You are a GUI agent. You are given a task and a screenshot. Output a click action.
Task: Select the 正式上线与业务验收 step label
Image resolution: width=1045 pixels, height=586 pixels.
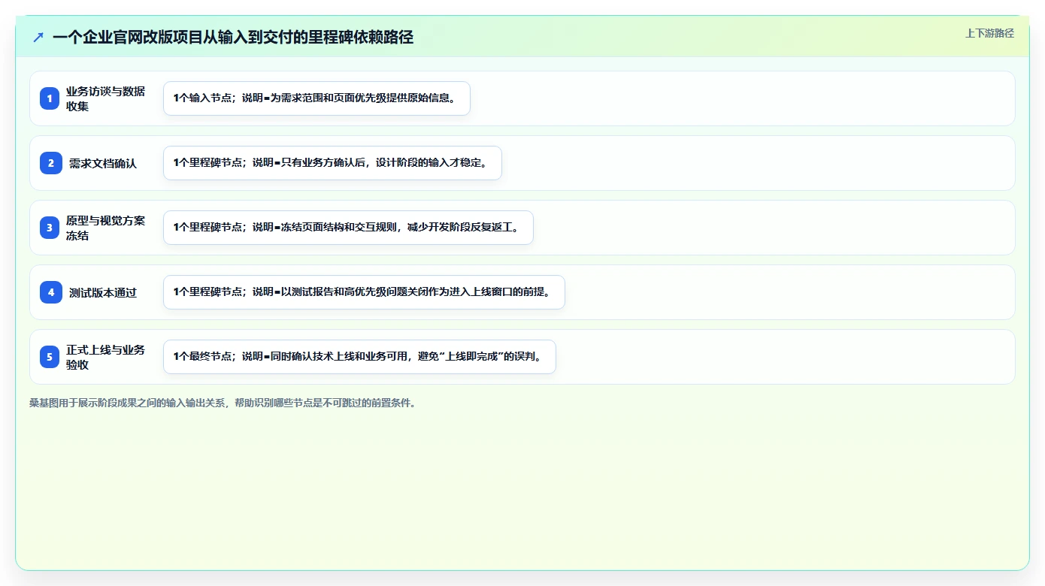click(106, 357)
